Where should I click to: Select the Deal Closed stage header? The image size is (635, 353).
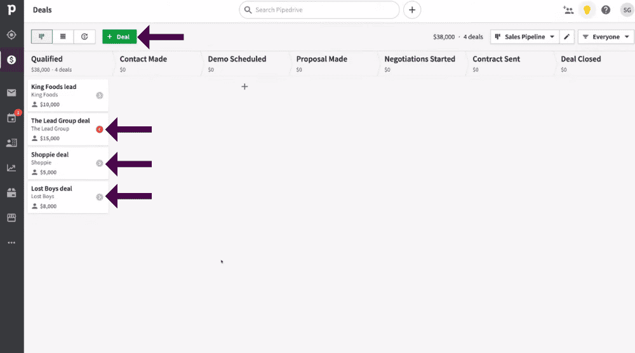(581, 58)
